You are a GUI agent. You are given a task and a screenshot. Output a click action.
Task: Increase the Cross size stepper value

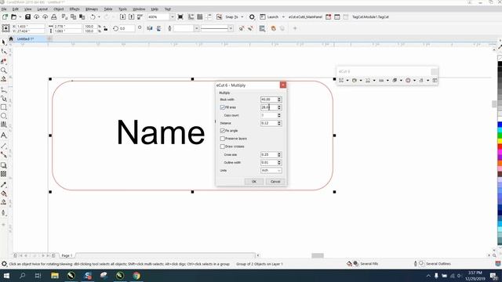coord(279,154)
